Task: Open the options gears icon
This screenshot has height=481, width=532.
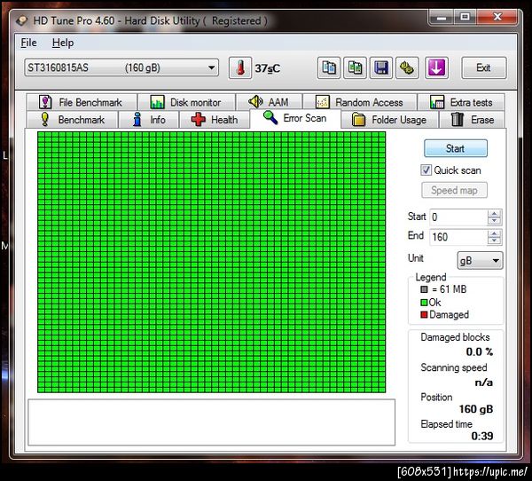Action: coord(407,68)
